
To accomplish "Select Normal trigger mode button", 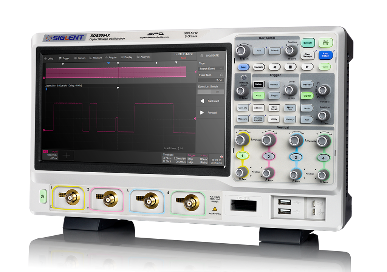I will click(x=274, y=85).
